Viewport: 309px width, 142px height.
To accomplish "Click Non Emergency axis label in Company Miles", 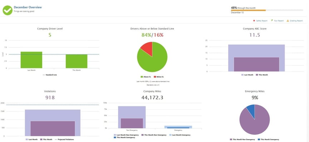I will point(132,130).
